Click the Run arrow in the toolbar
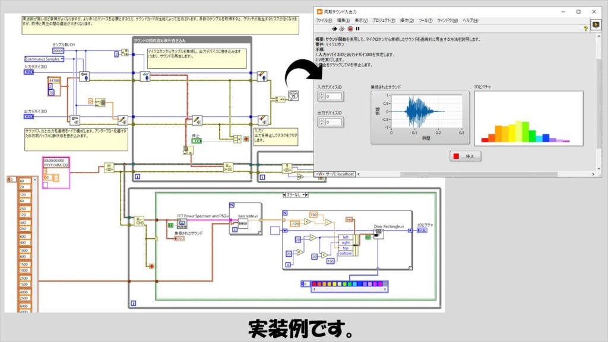 pyautogui.click(x=334, y=28)
